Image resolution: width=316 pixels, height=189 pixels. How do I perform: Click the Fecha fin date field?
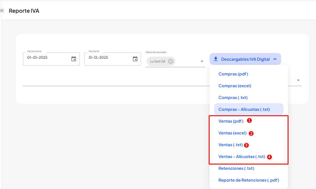coord(107,58)
